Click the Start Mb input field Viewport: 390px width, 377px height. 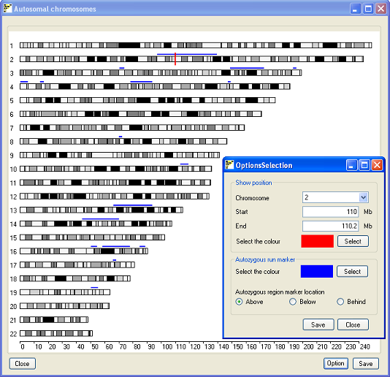[x=331, y=212]
